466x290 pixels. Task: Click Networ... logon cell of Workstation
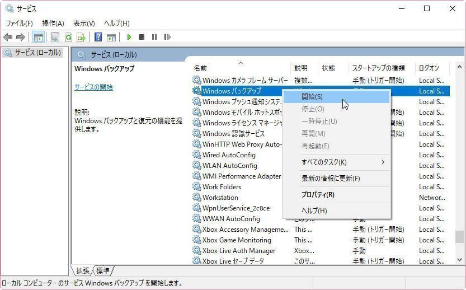(x=432, y=198)
